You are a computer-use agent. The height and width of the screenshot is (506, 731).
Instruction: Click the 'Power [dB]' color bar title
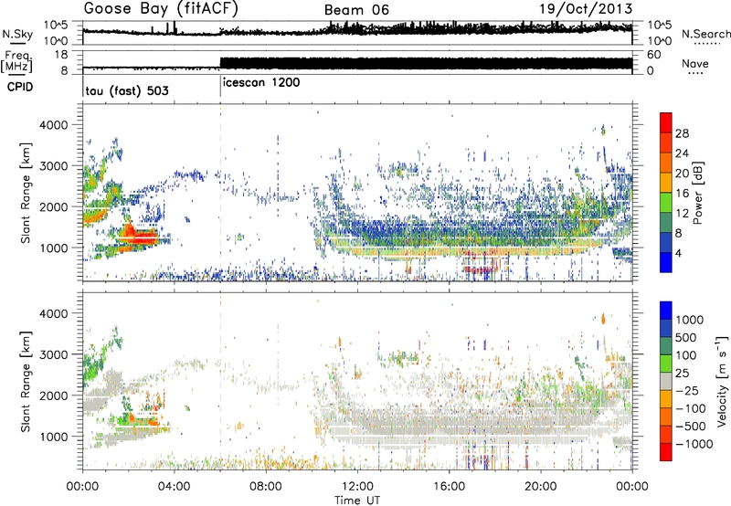(x=697, y=193)
